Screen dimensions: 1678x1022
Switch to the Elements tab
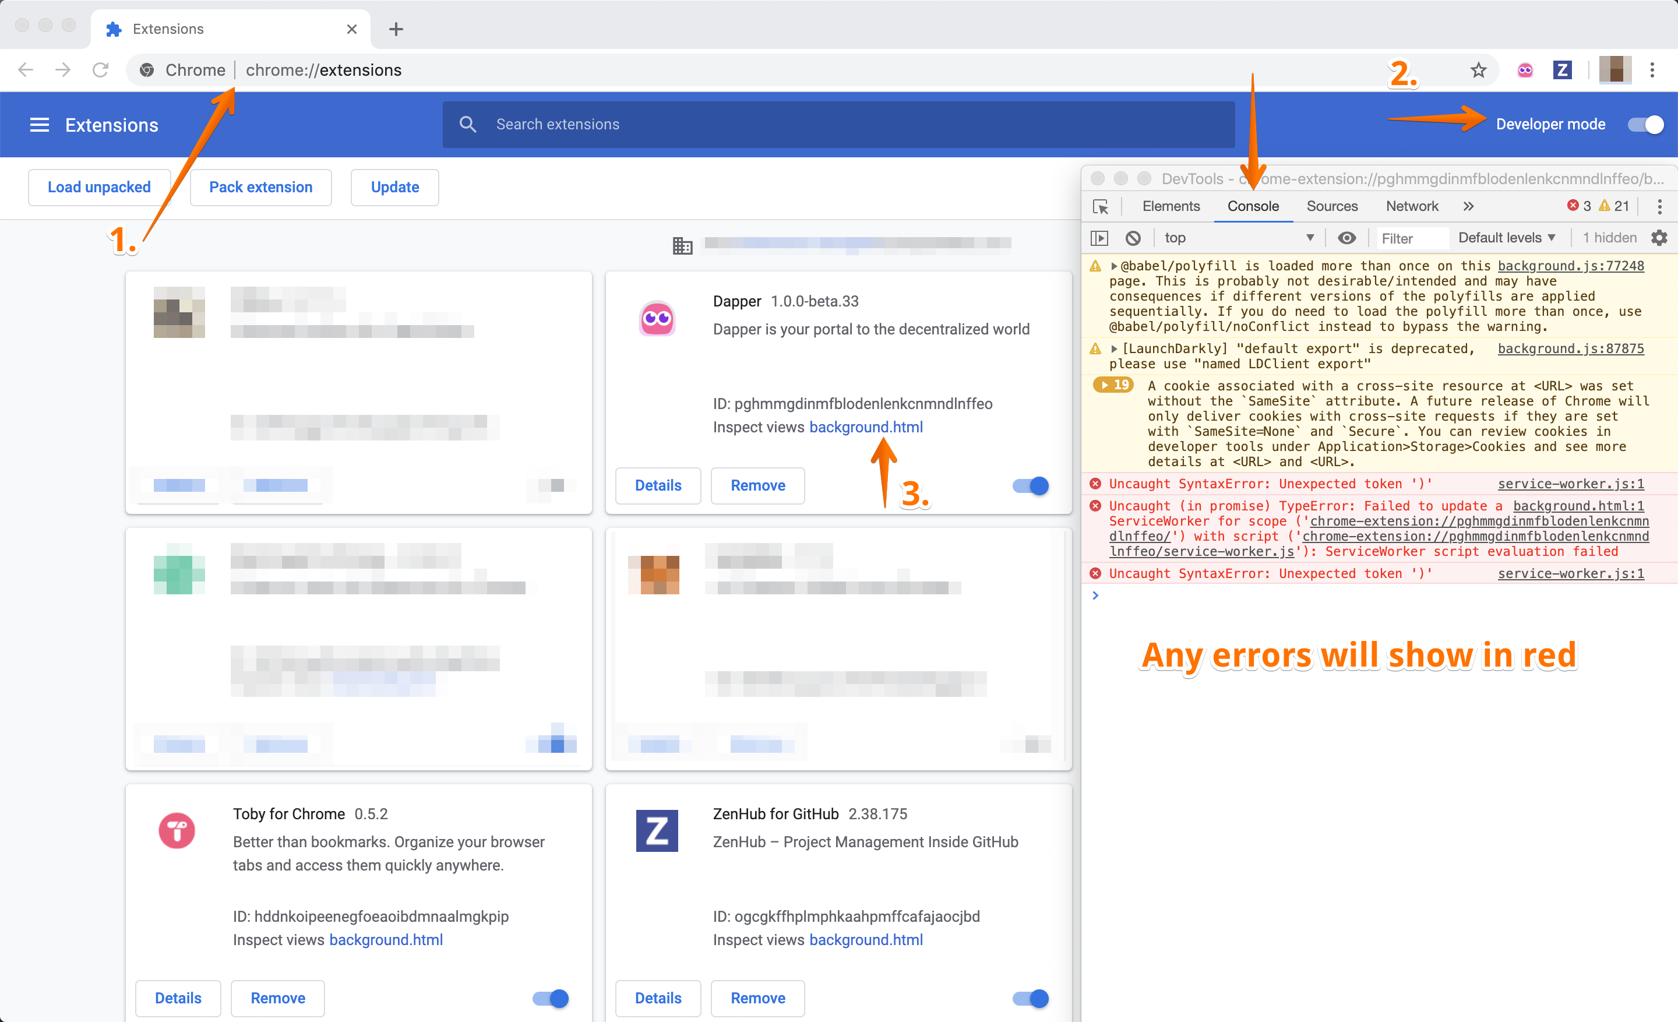(x=1171, y=206)
